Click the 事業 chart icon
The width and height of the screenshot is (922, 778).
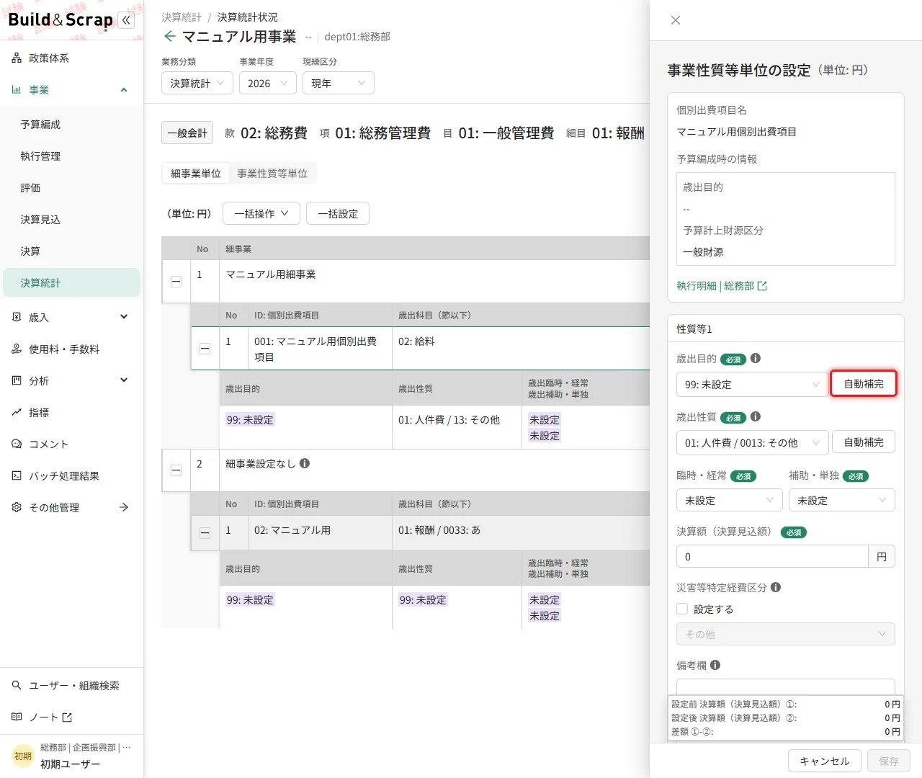pyautogui.click(x=17, y=90)
